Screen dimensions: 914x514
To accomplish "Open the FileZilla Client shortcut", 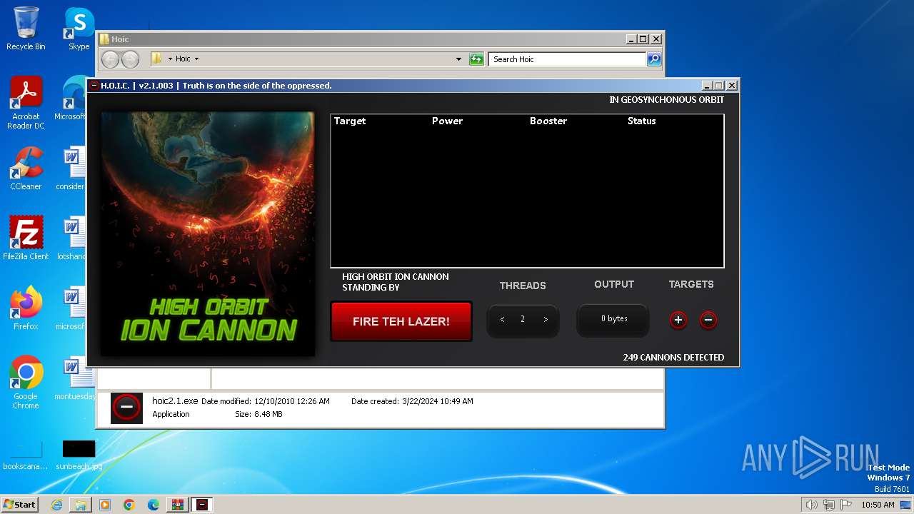I will click(26, 238).
